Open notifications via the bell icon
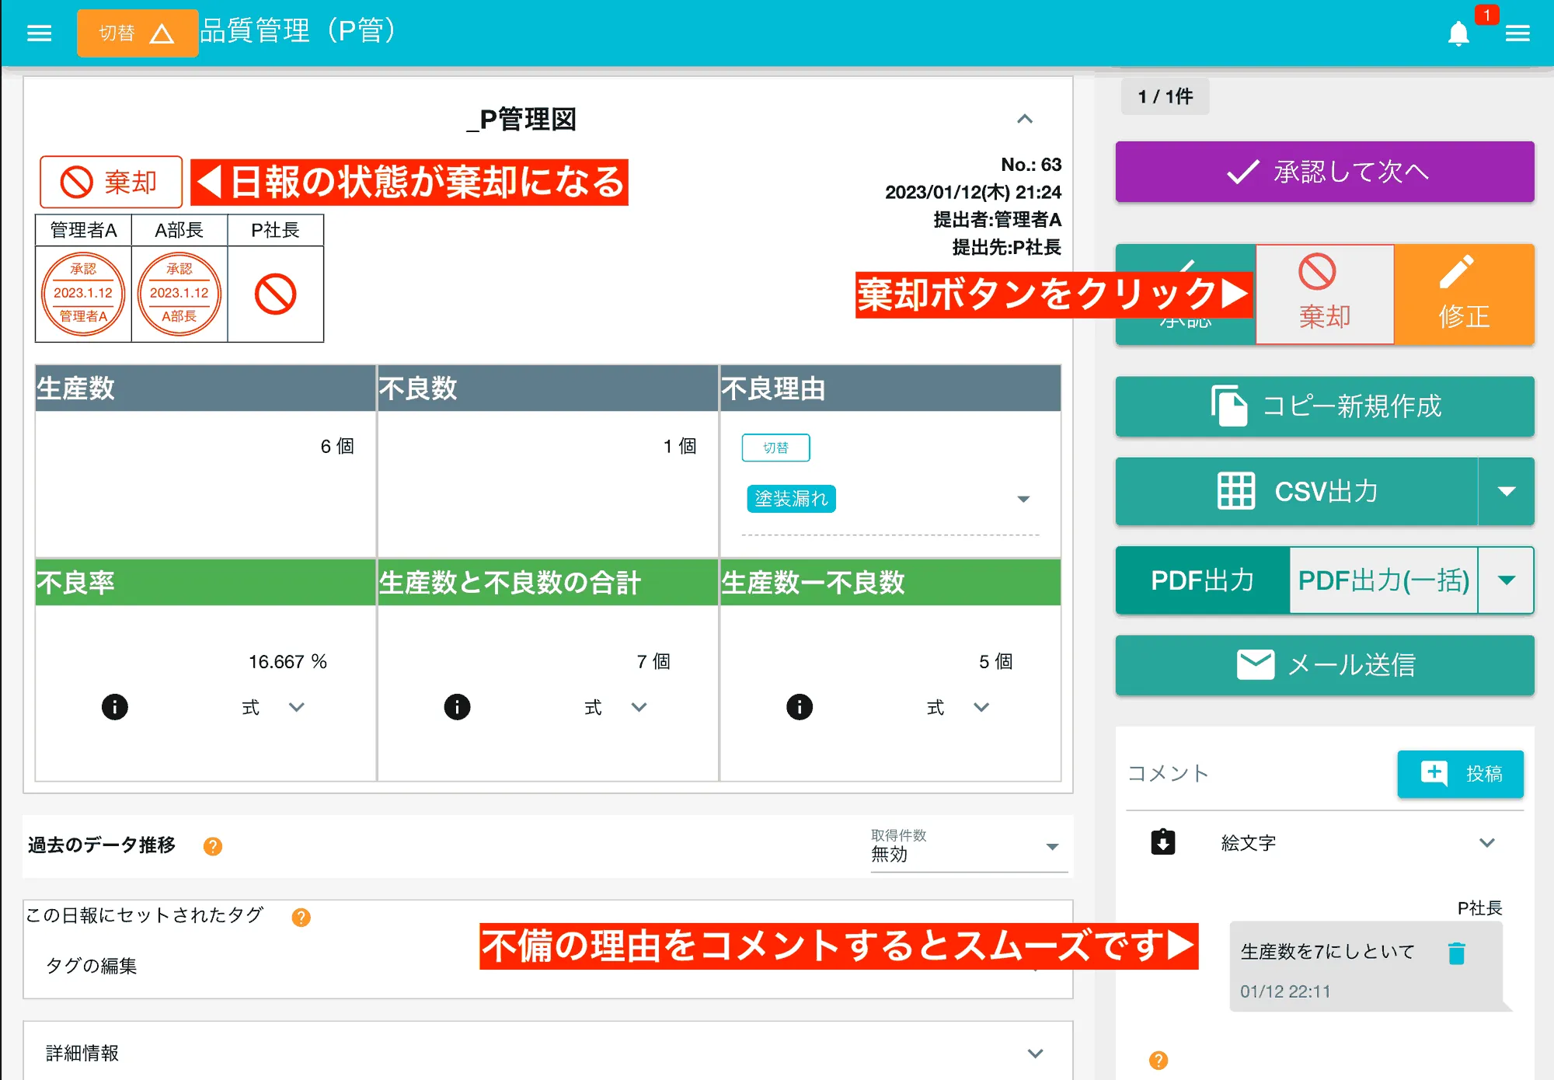Viewport: 1554px width, 1080px height. click(1459, 33)
